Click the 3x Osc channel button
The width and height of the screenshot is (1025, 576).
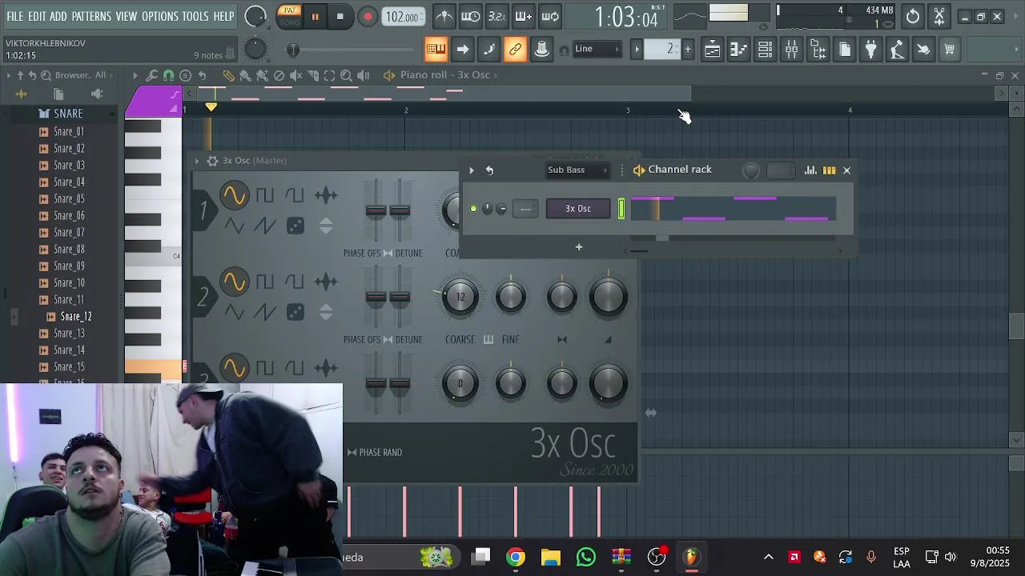[x=578, y=209]
